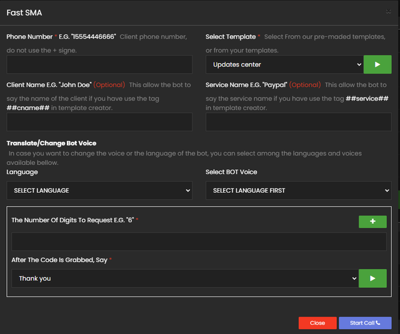Screen dimensions: 400x334
Task: Click the Language field label
Action: tap(22, 172)
